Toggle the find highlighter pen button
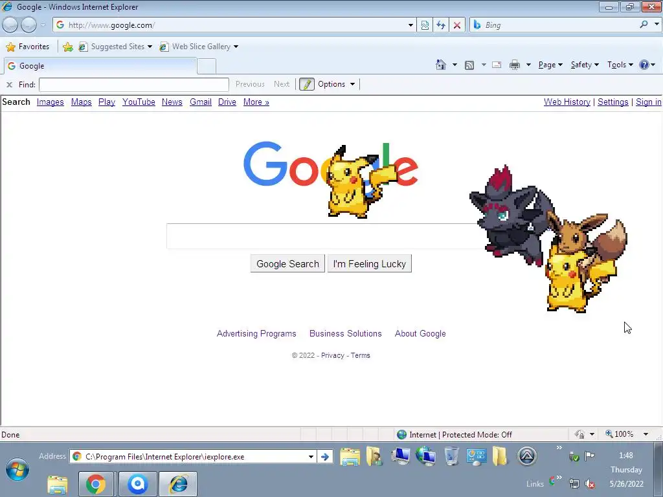The height and width of the screenshot is (497, 663). 306,84
